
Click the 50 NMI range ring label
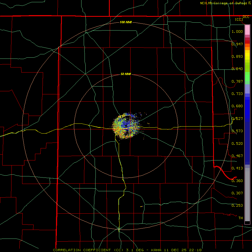point(126,74)
